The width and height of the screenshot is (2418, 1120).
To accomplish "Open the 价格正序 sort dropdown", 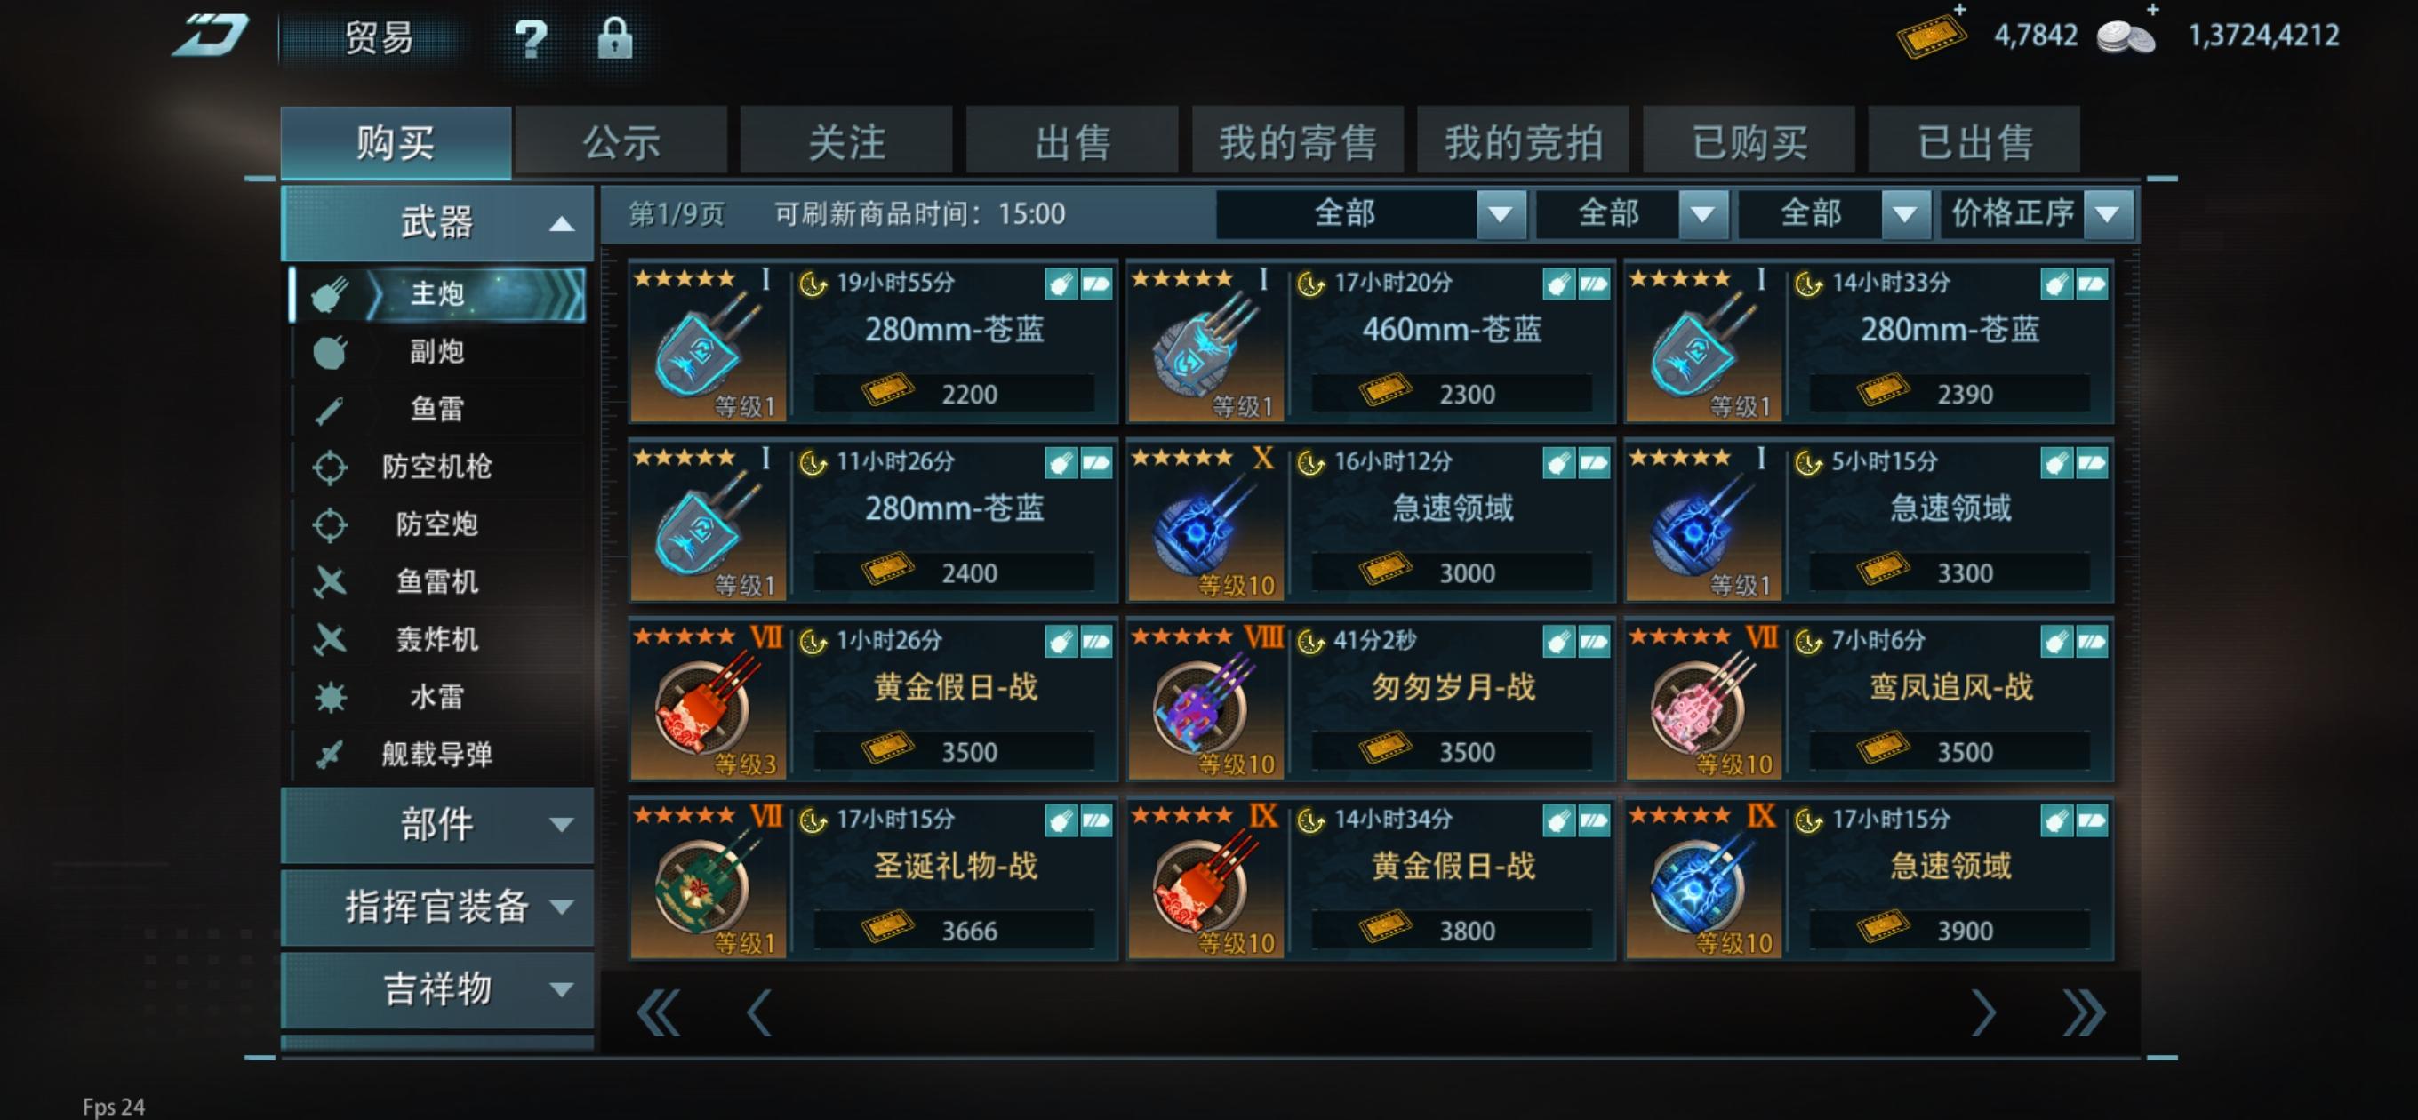I will point(2037,214).
